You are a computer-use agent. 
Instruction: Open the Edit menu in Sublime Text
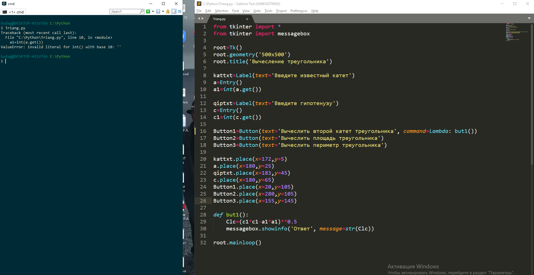[x=208, y=11]
